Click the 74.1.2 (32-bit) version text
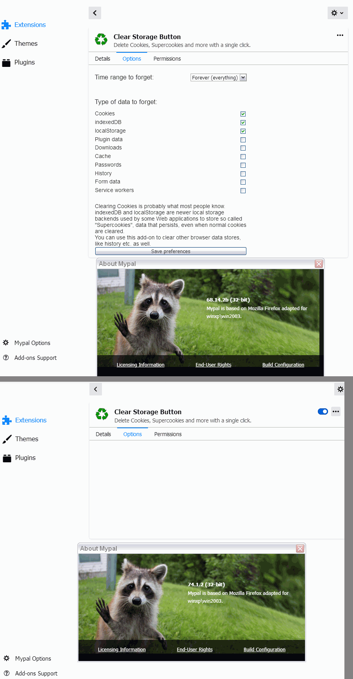The width and height of the screenshot is (353, 679). pos(206,584)
